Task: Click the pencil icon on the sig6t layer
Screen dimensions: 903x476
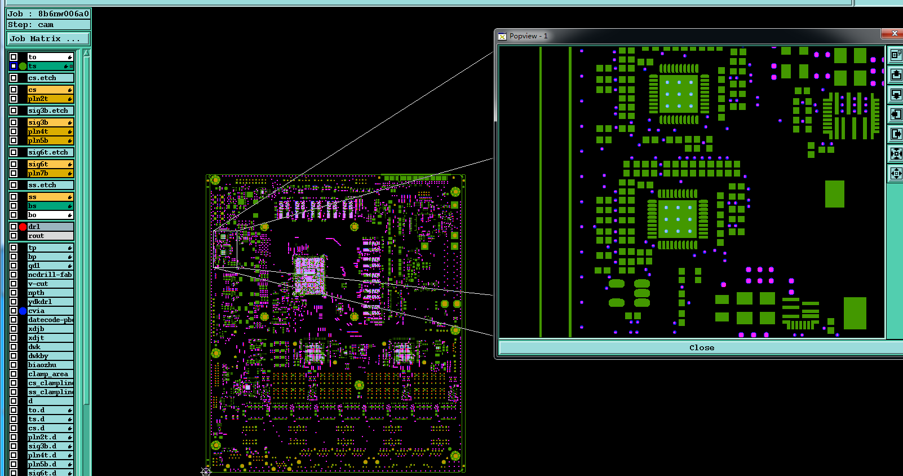Action: [70, 164]
